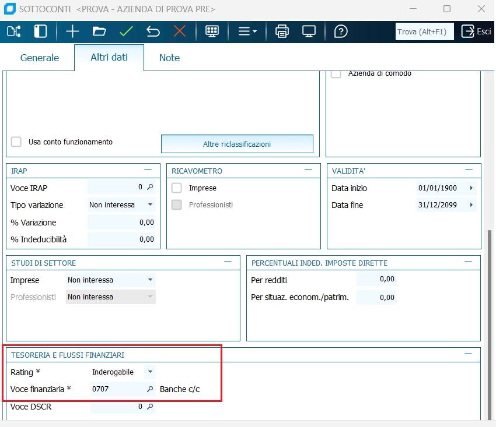Open Imprese dropdown in Studi di settore

tap(150, 280)
